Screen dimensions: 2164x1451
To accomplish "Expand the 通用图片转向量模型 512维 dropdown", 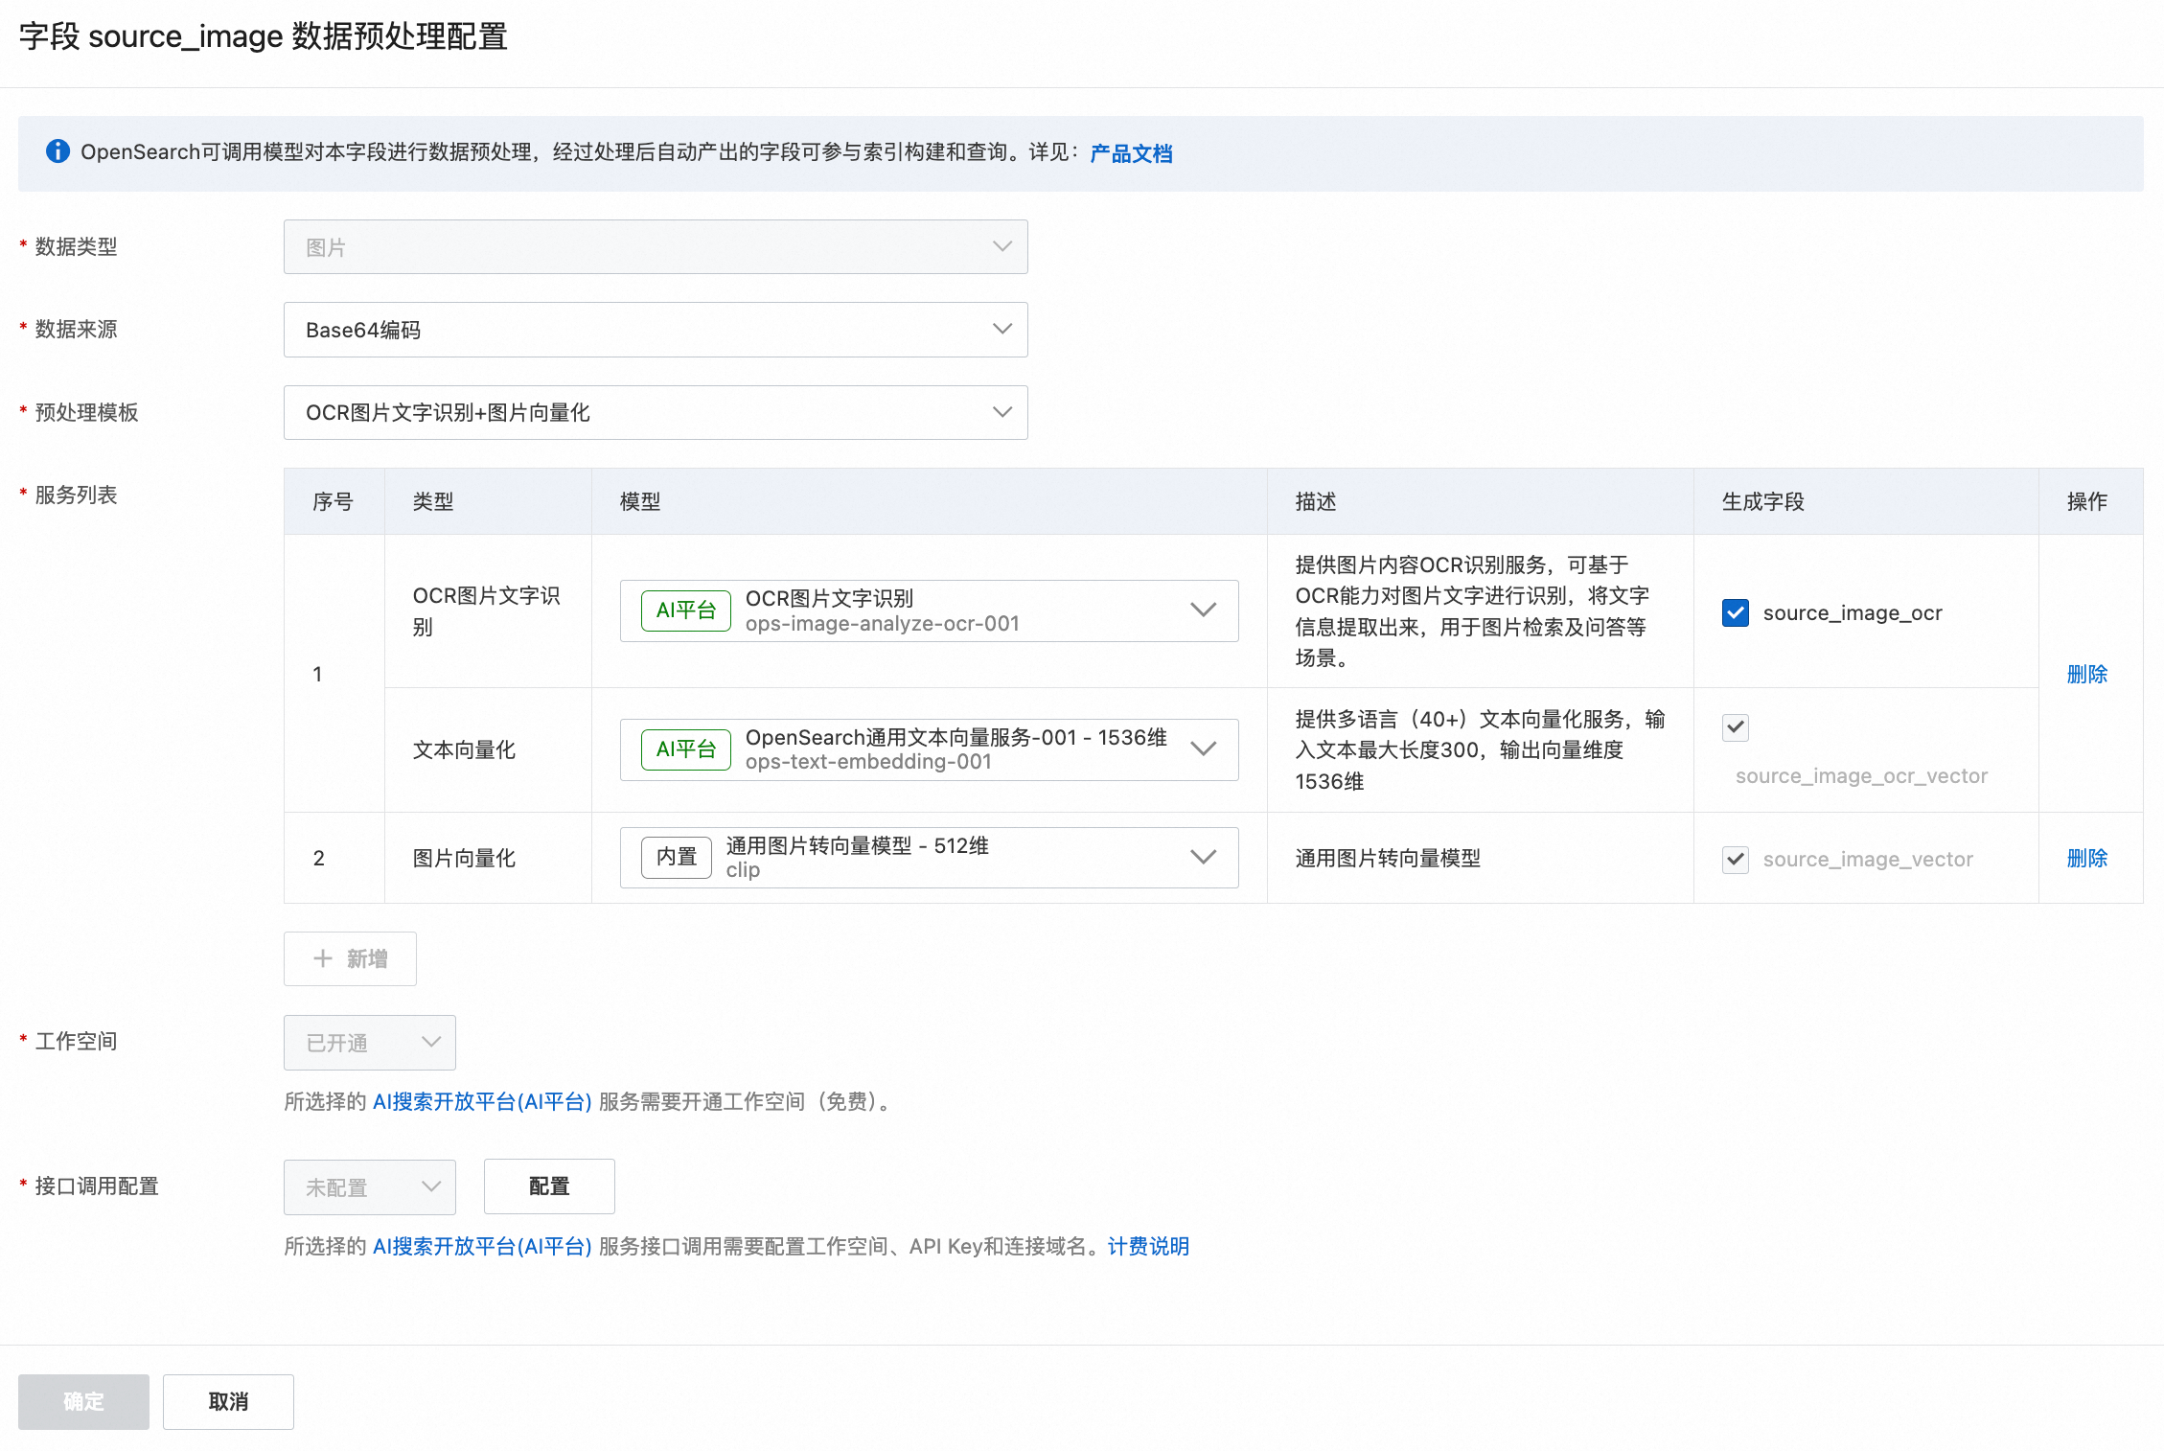I will point(929,857).
